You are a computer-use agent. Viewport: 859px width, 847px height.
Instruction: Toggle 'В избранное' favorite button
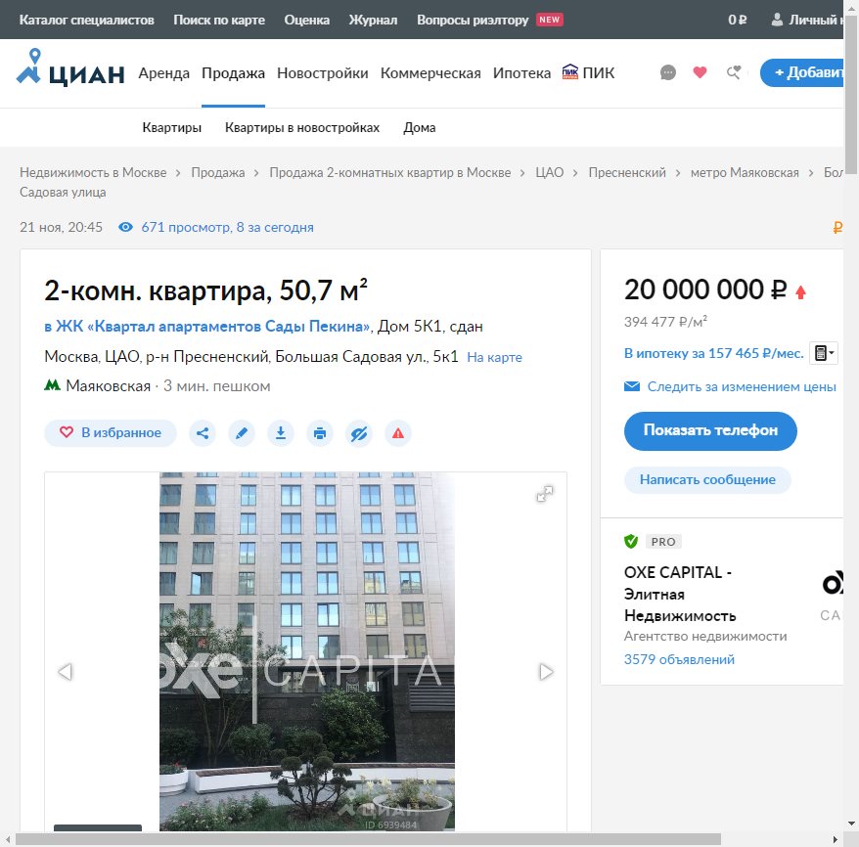111,433
